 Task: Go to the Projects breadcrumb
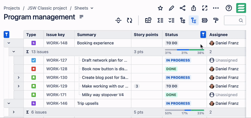(x=12, y=8)
